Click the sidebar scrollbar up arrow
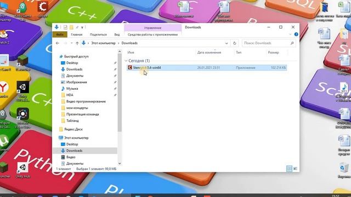The height and width of the screenshot is (197, 351). tap(120, 51)
